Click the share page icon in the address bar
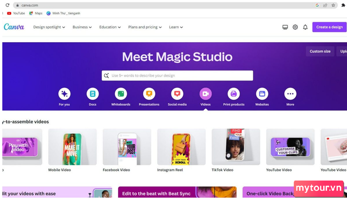The image size is (347, 201). [325, 5]
